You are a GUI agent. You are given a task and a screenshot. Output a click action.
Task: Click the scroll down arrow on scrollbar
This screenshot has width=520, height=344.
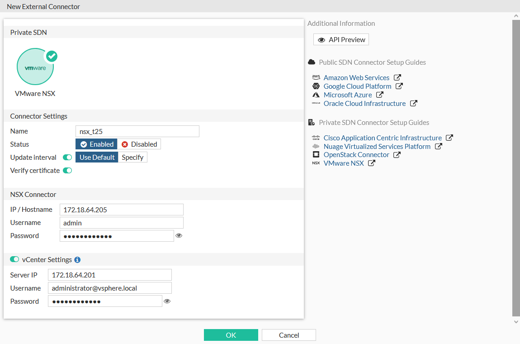coord(516,322)
